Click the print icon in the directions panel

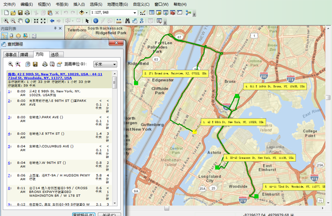44,64
